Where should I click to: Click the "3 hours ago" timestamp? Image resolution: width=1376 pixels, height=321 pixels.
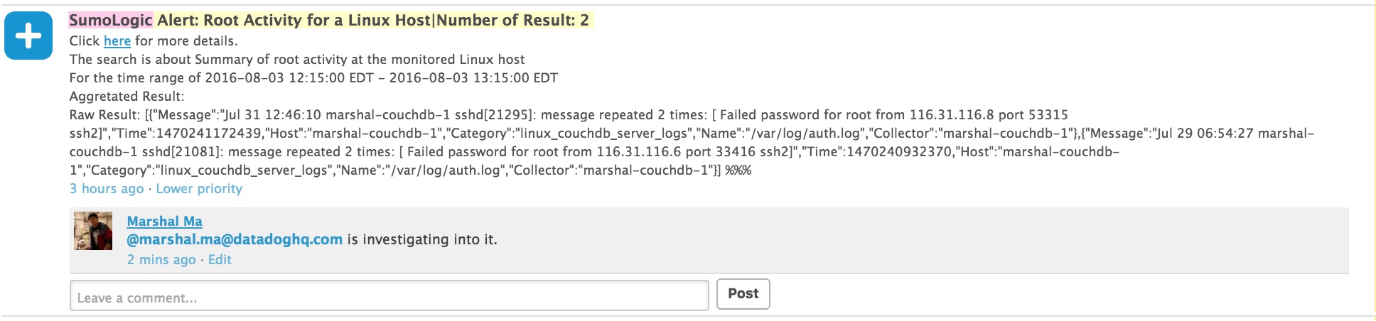(x=107, y=189)
